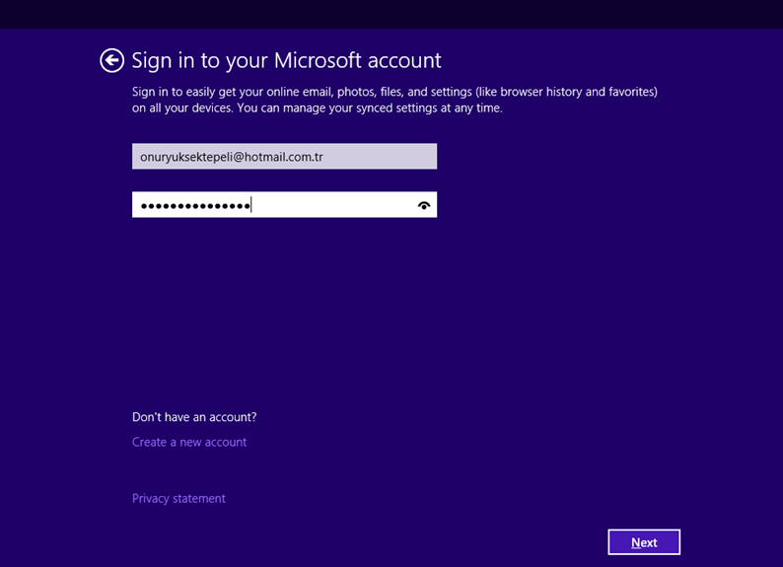Click the email address input field
783x567 pixels.
(284, 156)
